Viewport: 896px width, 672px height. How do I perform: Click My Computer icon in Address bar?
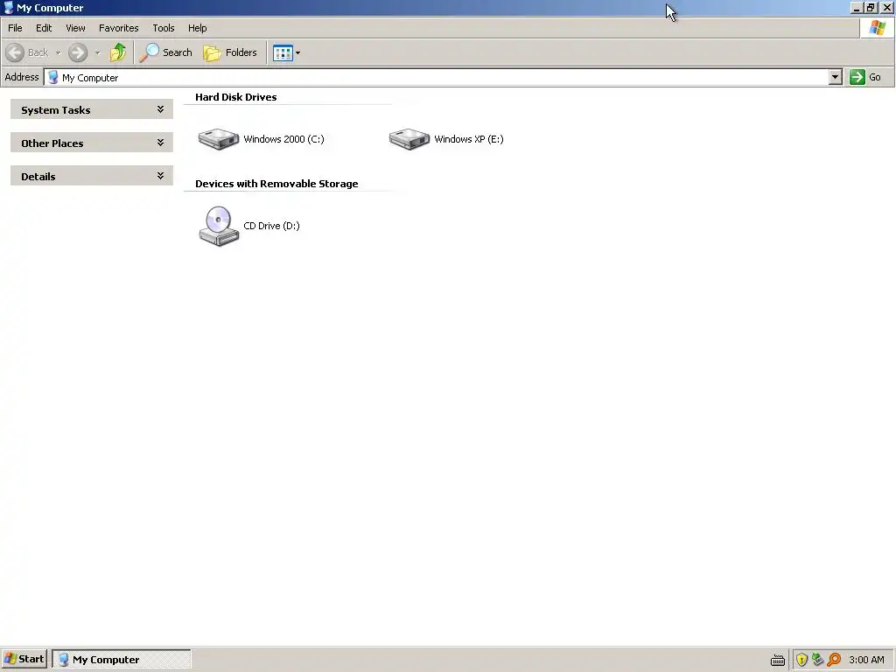click(53, 77)
